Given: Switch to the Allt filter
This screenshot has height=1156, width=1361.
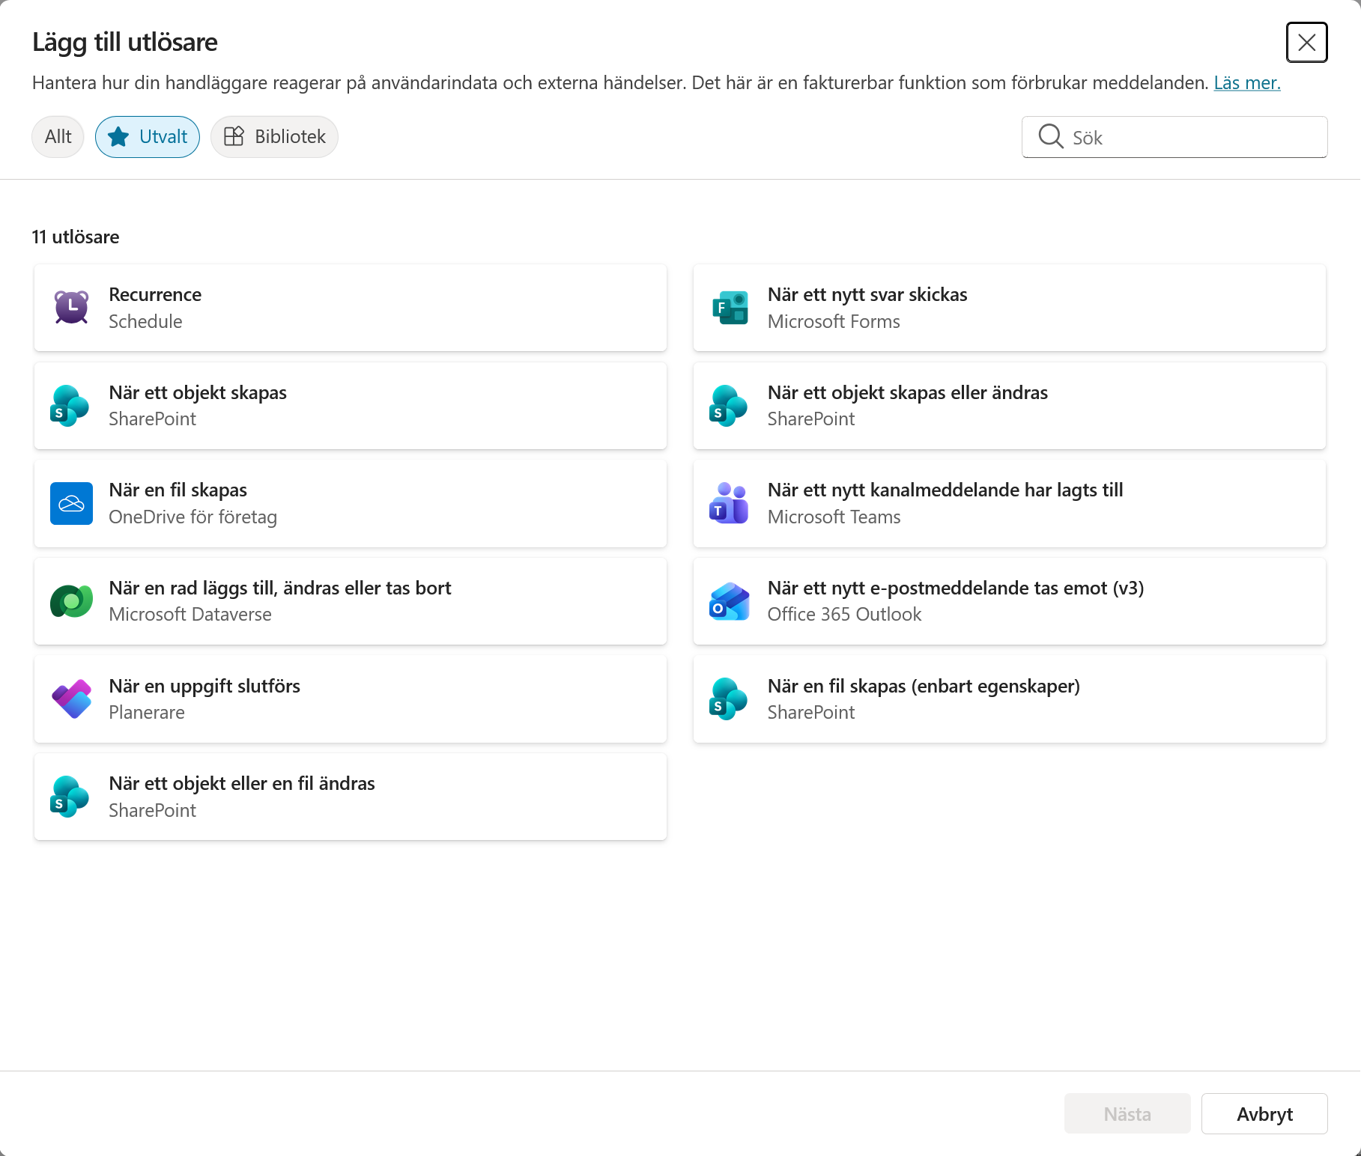Looking at the screenshot, I should click(58, 137).
